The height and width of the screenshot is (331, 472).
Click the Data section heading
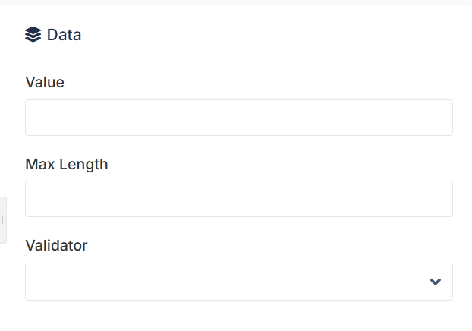point(64,35)
